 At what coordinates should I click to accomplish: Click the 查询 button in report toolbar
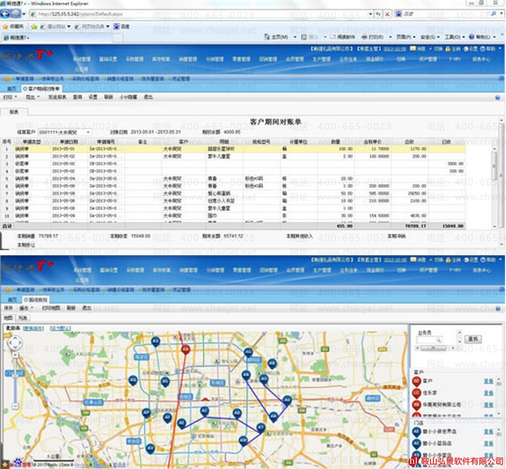(77, 97)
